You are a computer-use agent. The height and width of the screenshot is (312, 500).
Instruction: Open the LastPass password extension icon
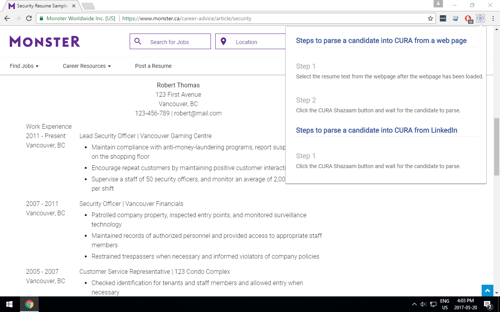pos(443,18)
